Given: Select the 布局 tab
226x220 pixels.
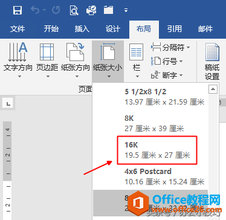Looking at the screenshot, I should coord(144,29).
